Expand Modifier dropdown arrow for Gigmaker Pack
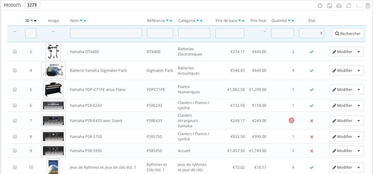Viewport: 373px width, 174px height. (359, 70)
